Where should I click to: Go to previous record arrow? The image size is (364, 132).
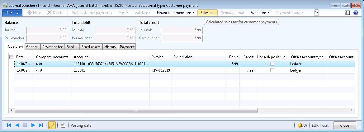point(17,125)
